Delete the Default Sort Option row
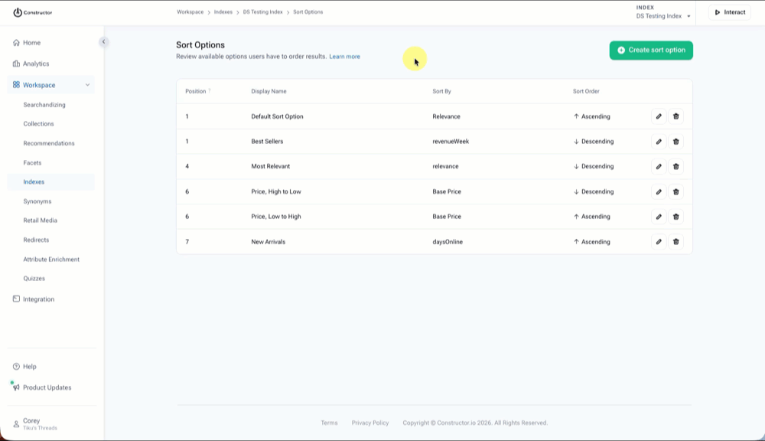Image resolution: width=765 pixels, height=441 pixels. (x=675, y=116)
